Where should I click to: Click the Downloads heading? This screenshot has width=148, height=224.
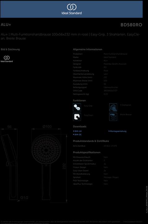click(80, 127)
